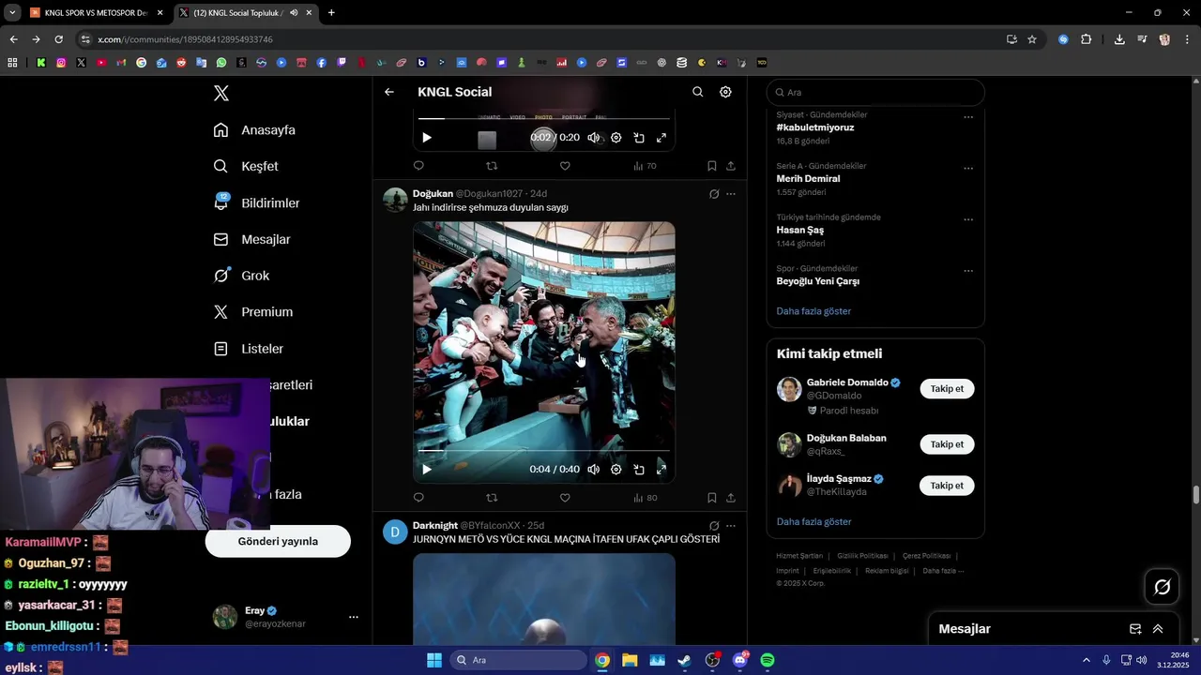
Task: Open Listeler in left sidebar
Action: click(x=249, y=349)
